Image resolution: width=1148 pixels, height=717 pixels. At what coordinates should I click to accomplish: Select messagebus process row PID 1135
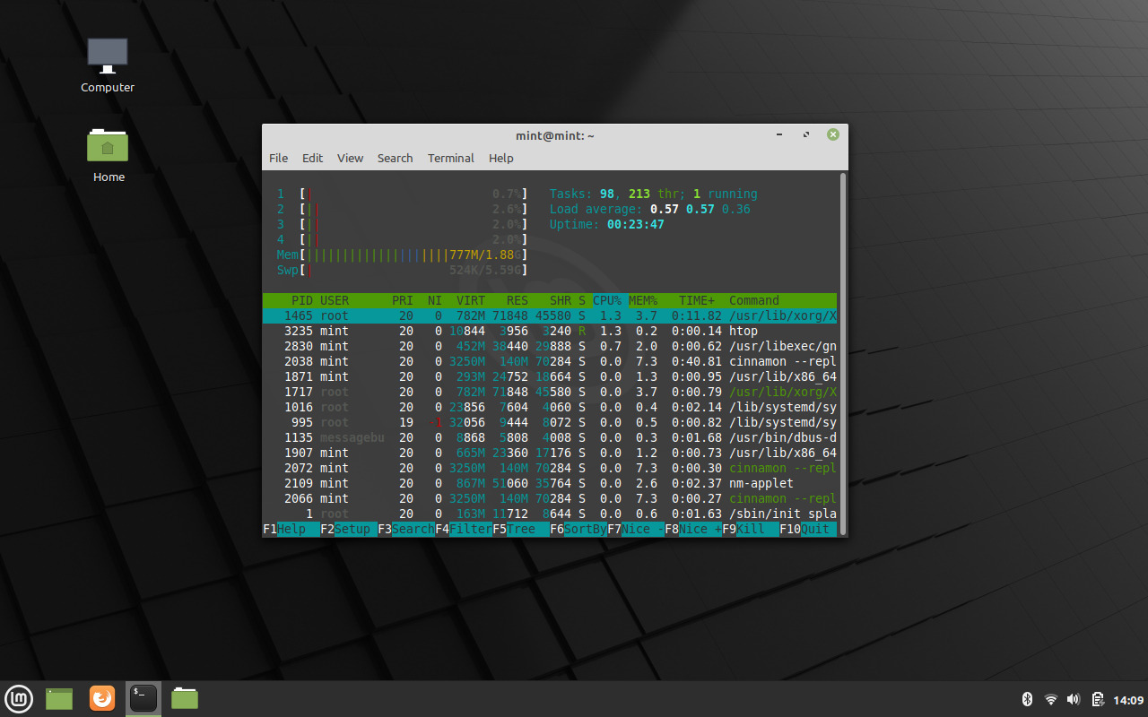[550, 437]
